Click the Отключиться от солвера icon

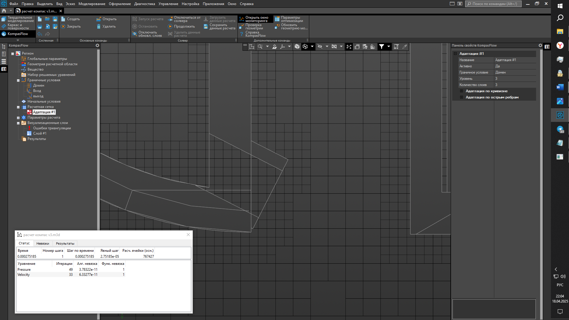(170, 19)
